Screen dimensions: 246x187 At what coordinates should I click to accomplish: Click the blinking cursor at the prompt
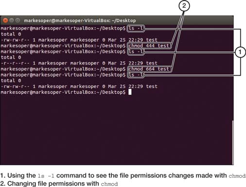coord(130,92)
